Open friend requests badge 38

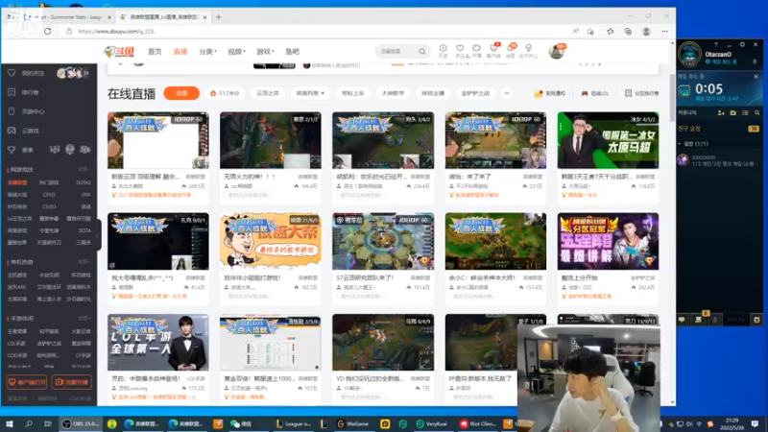[754, 129]
